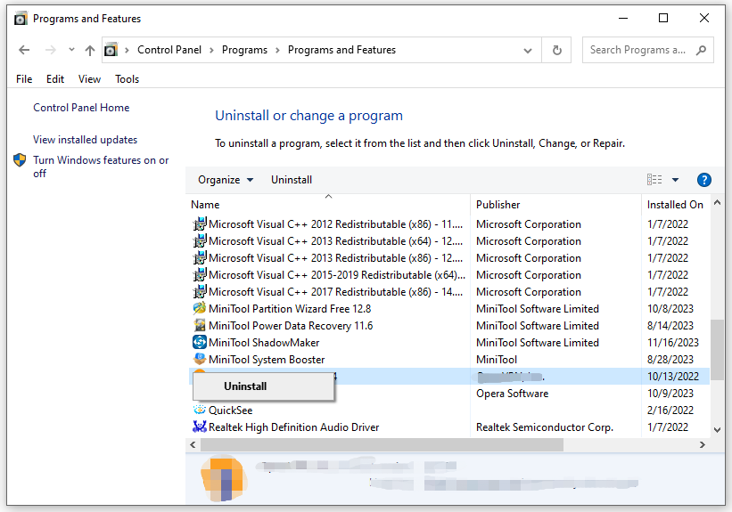The image size is (732, 512).
Task: Click the vertical scrollbar down arrow
Action: [x=718, y=430]
